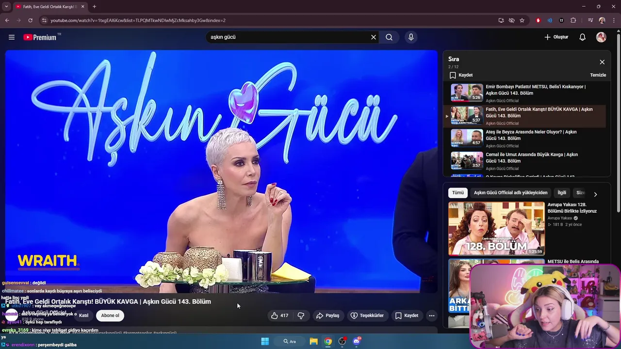Join the channel with Katıl
Image resolution: width=621 pixels, height=349 pixels.
[84, 316]
